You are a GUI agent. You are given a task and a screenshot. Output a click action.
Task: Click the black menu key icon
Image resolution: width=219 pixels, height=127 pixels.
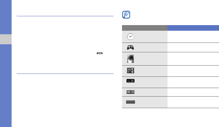click(99, 54)
